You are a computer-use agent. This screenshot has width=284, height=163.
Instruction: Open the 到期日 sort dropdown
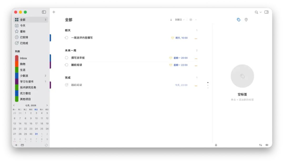click(x=180, y=20)
